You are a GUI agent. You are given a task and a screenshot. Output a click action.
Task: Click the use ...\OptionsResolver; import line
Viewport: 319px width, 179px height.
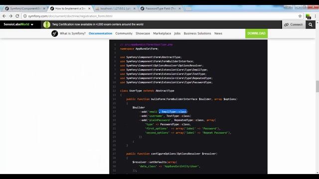[x=161, y=66]
